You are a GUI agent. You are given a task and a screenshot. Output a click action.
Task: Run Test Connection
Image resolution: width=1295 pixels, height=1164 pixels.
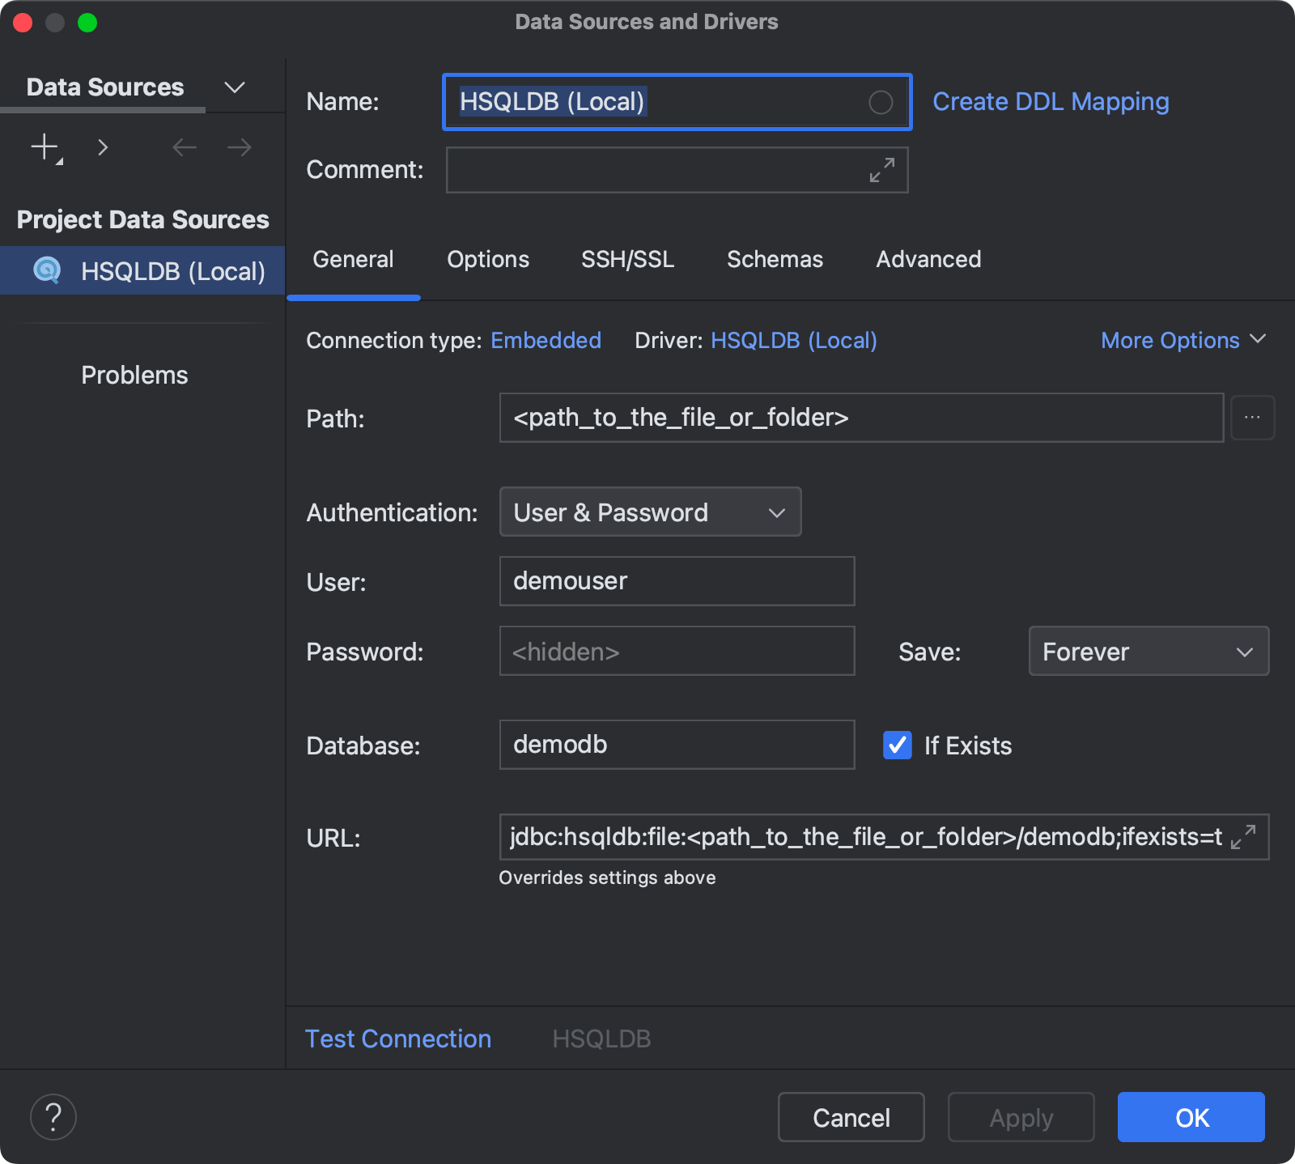397,1039
